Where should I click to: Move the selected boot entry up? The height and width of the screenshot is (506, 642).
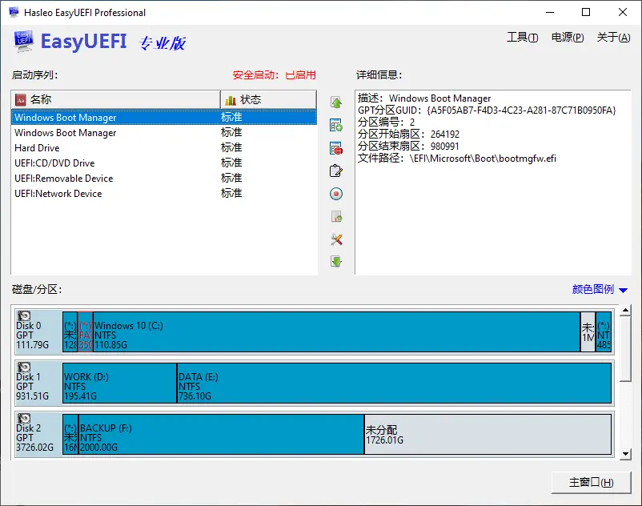point(336,102)
